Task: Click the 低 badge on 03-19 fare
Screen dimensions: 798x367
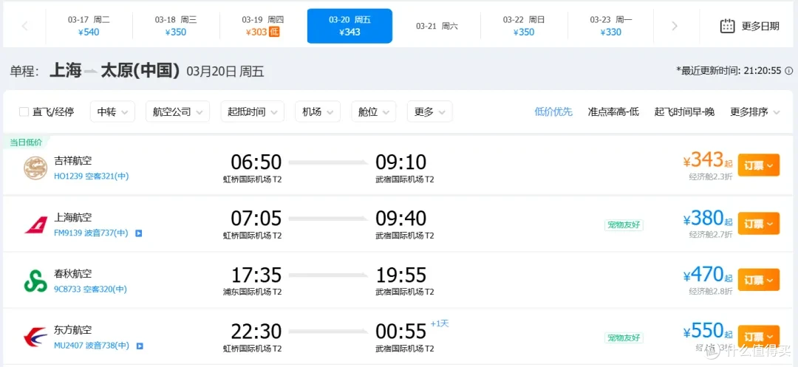Action: point(274,32)
